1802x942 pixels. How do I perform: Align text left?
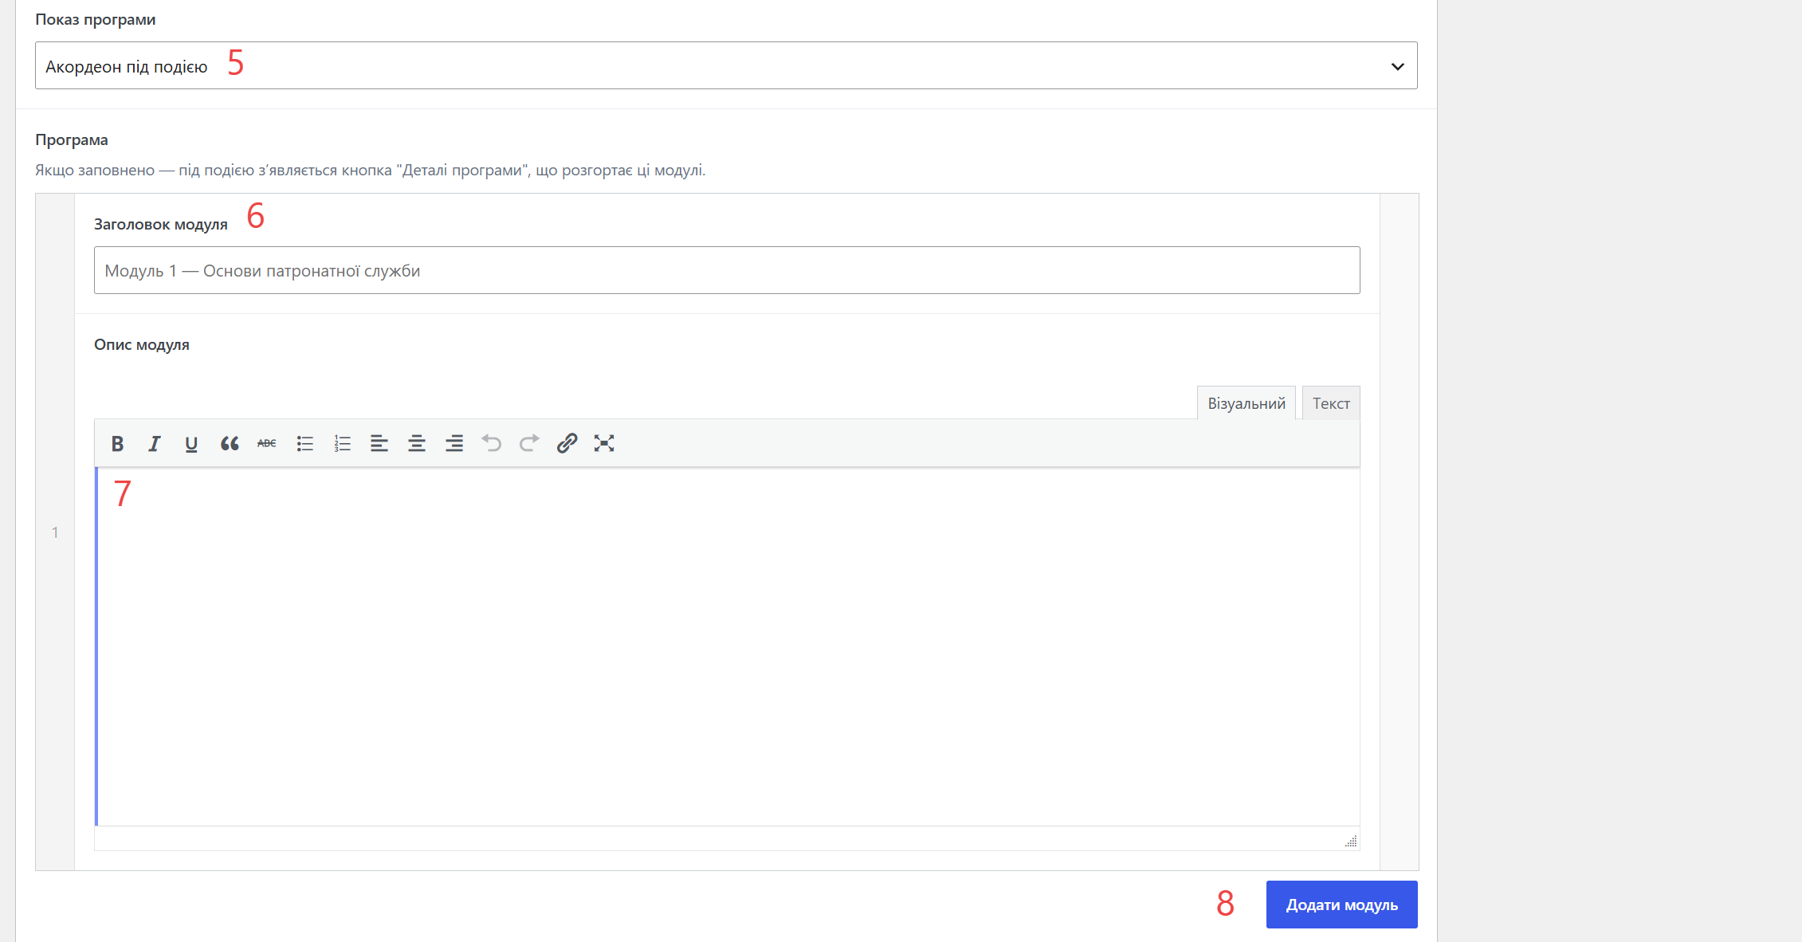[x=379, y=444]
